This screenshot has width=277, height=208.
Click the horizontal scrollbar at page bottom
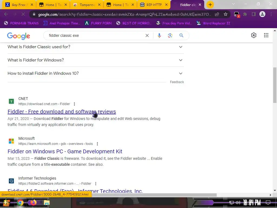pos(154,195)
